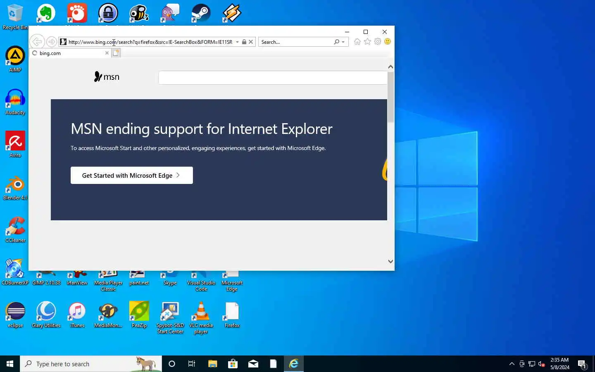This screenshot has width=595, height=372.
Task: Select the Avira desktop icon
Action: click(x=15, y=144)
